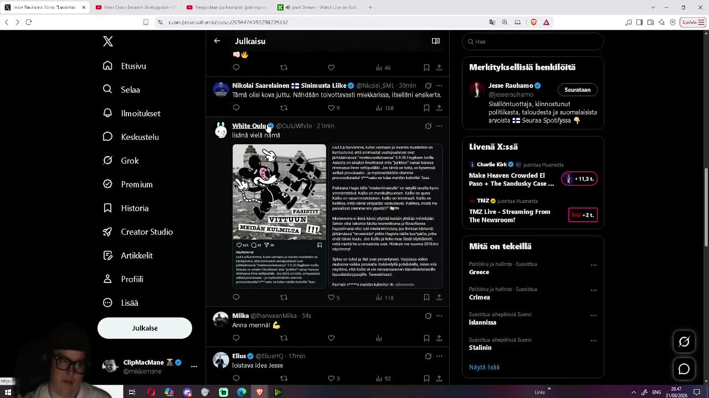Screen dimensions: 709x398
Task: Go back using the Julkaisu back arrow
Action: (217, 41)
